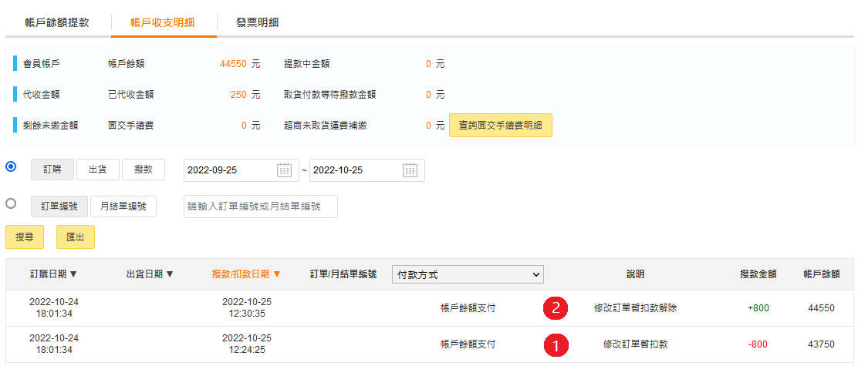The height and width of the screenshot is (366, 858).
Task: Open start date calendar icon
Action: point(285,170)
